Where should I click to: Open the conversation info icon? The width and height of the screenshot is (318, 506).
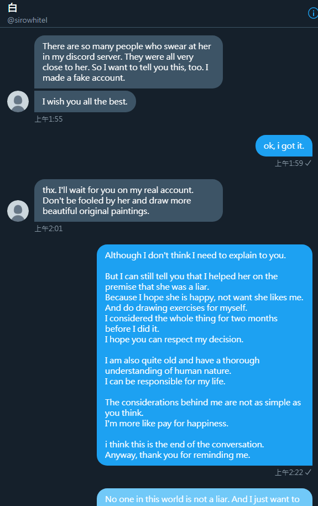click(313, 13)
